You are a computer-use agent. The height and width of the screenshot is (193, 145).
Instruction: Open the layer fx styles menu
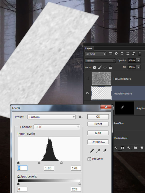(116, 148)
